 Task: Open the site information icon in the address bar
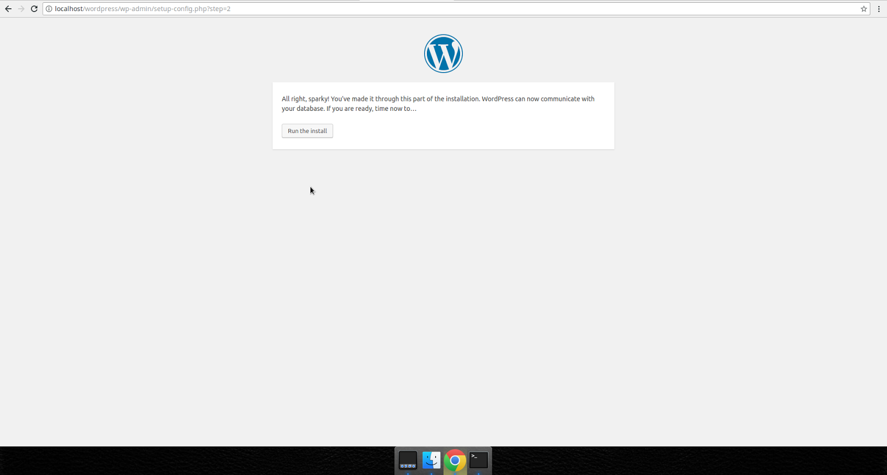click(x=49, y=9)
